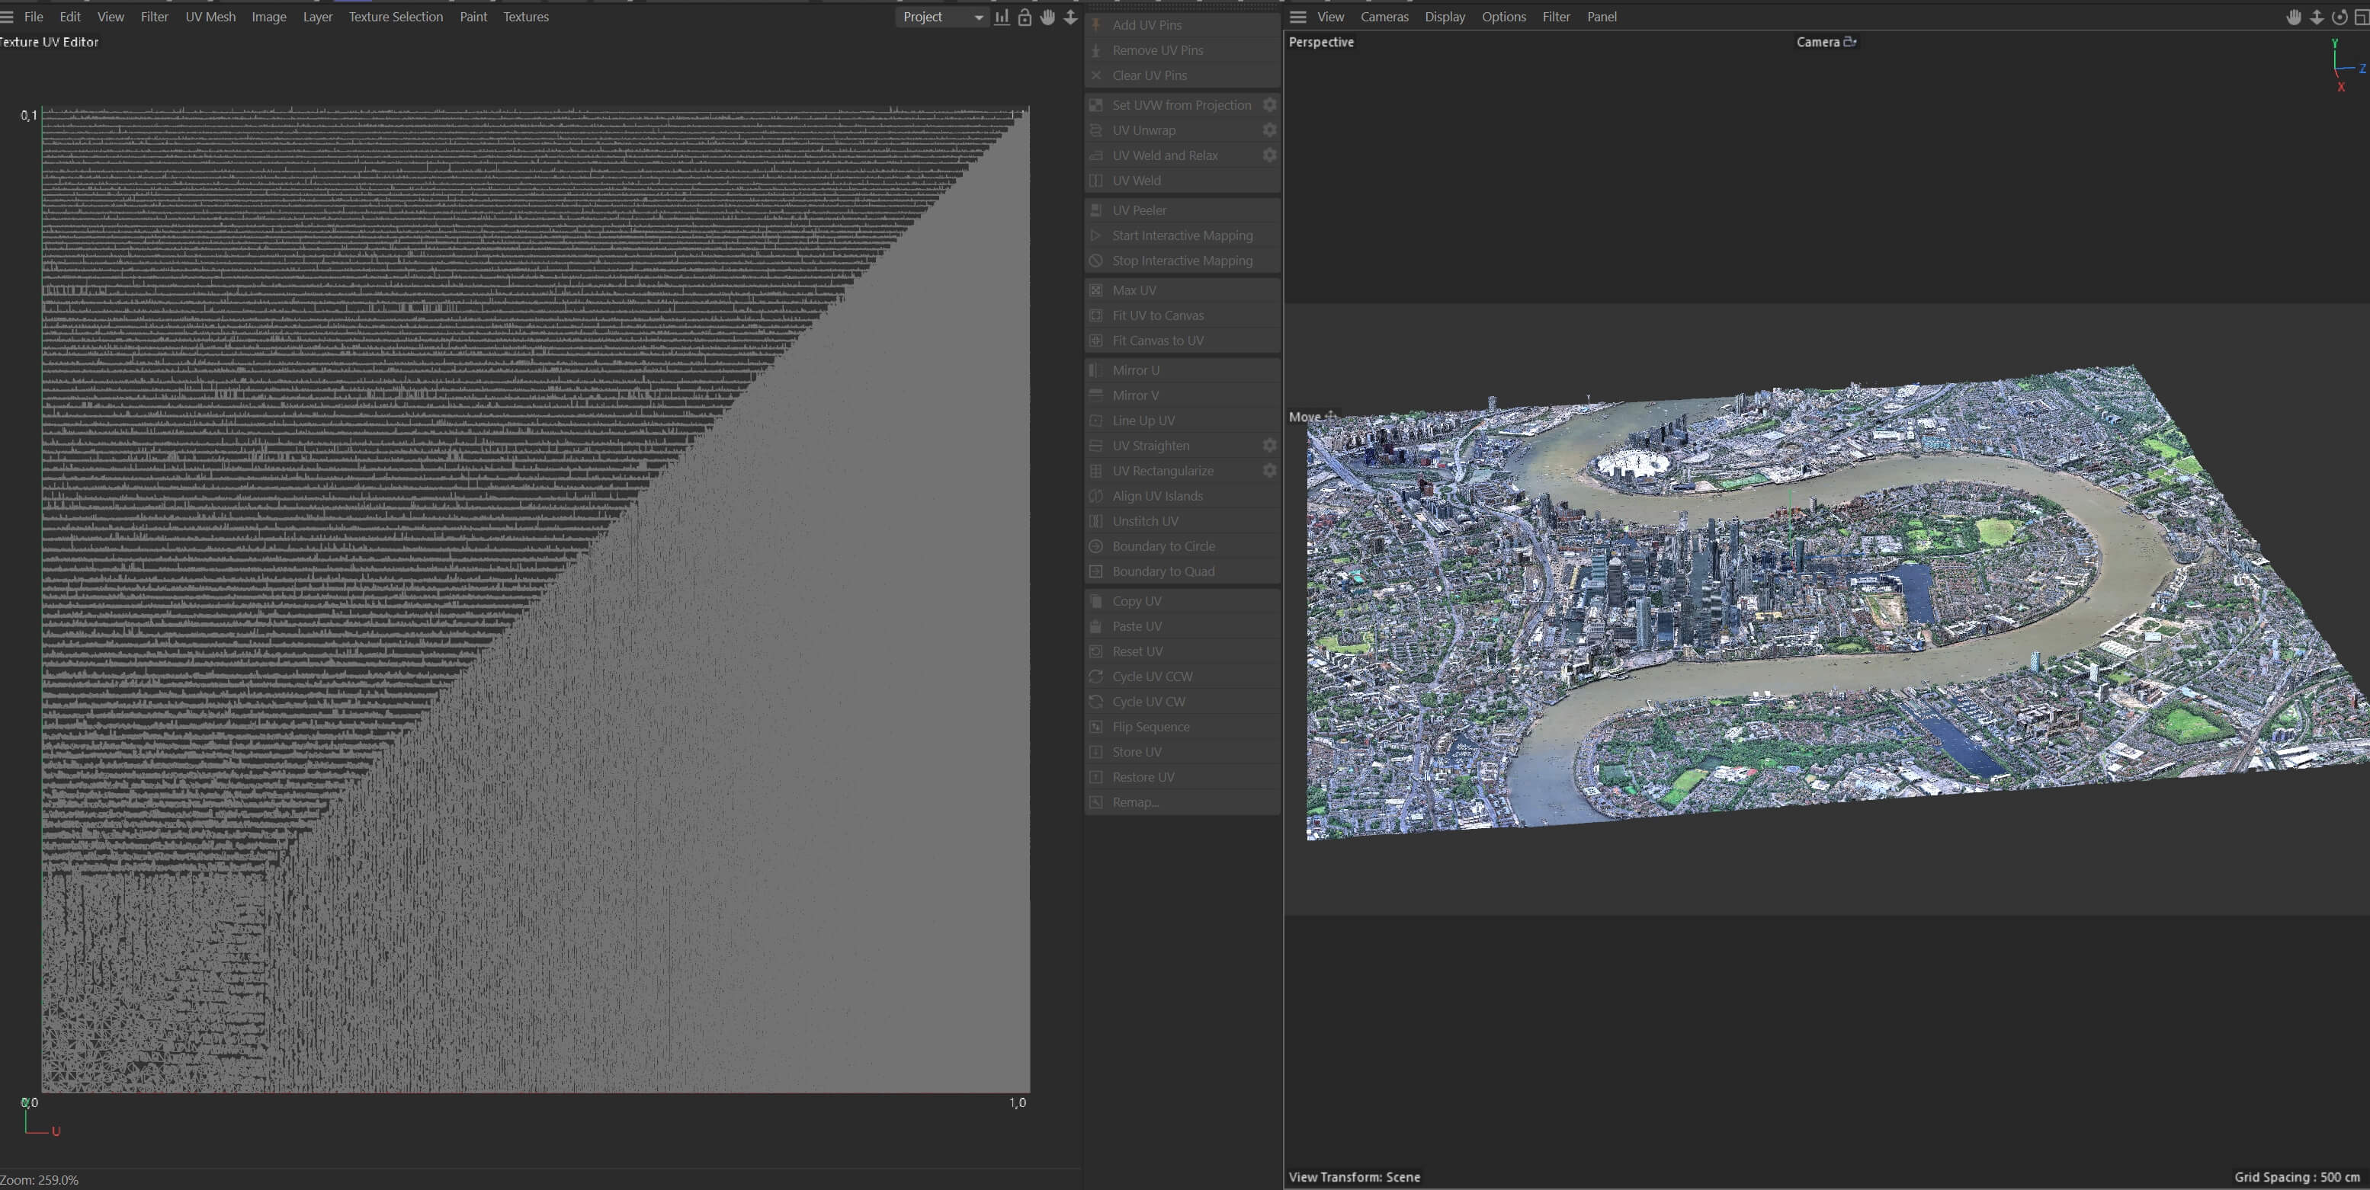Open the File menu in the UV editor
The height and width of the screenshot is (1190, 2370).
tap(33, 17)
